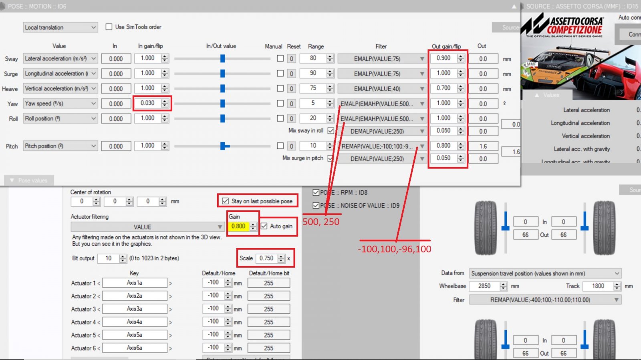Toggle Stay on last possible pose
The width and height of the screenshot is (641, 360).
coord(226,201)
